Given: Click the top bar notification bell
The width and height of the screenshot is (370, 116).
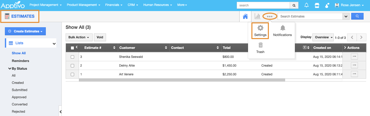Looking at the screenshot, I should point(306,5).
